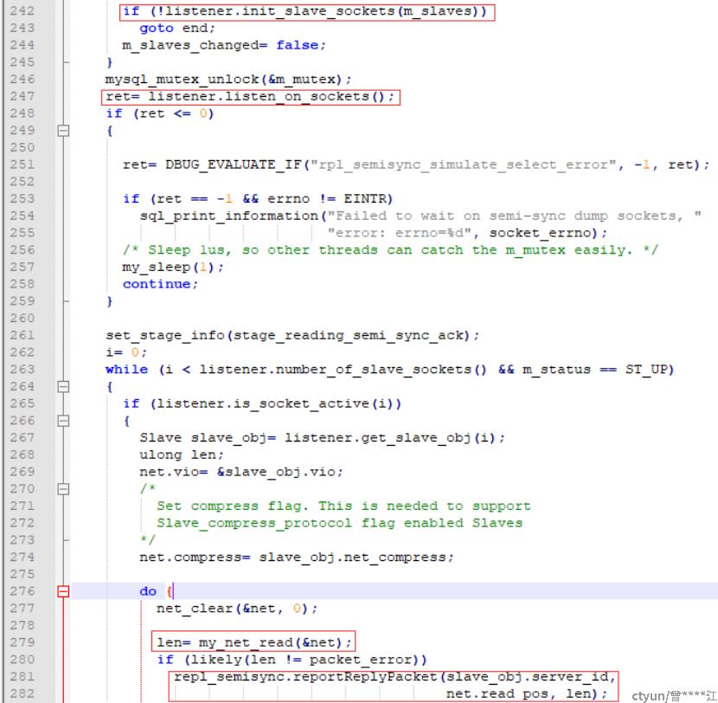This screenshot has height=703, width=718.
Task: Click the 'do' keyword on line 276
Action: [x=148, y=591]
